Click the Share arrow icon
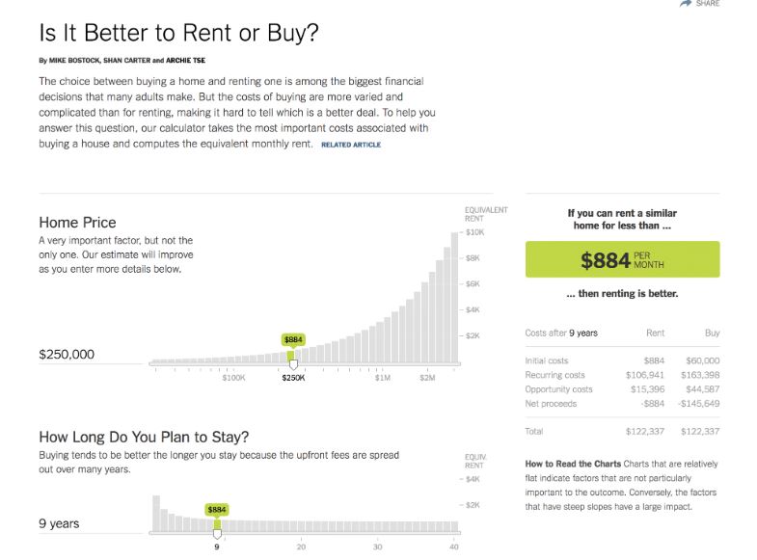The height and width of the screenshot is (560, 757). 686,4
